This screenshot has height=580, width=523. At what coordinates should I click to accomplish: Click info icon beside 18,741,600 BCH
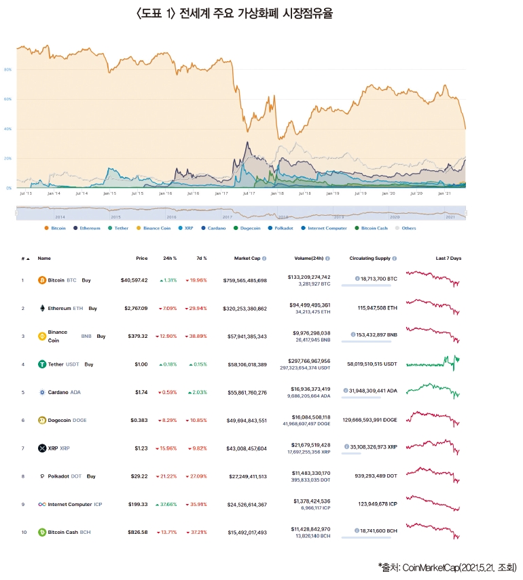(357, 530)
